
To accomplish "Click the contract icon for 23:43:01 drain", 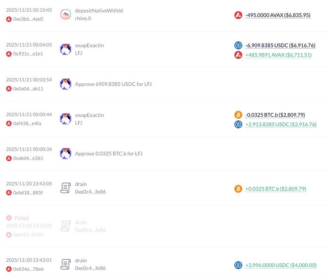I will tap(66, 264).
